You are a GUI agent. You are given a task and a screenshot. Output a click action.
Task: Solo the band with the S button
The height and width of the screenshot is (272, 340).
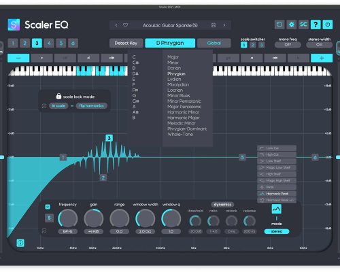coord(49,218)
